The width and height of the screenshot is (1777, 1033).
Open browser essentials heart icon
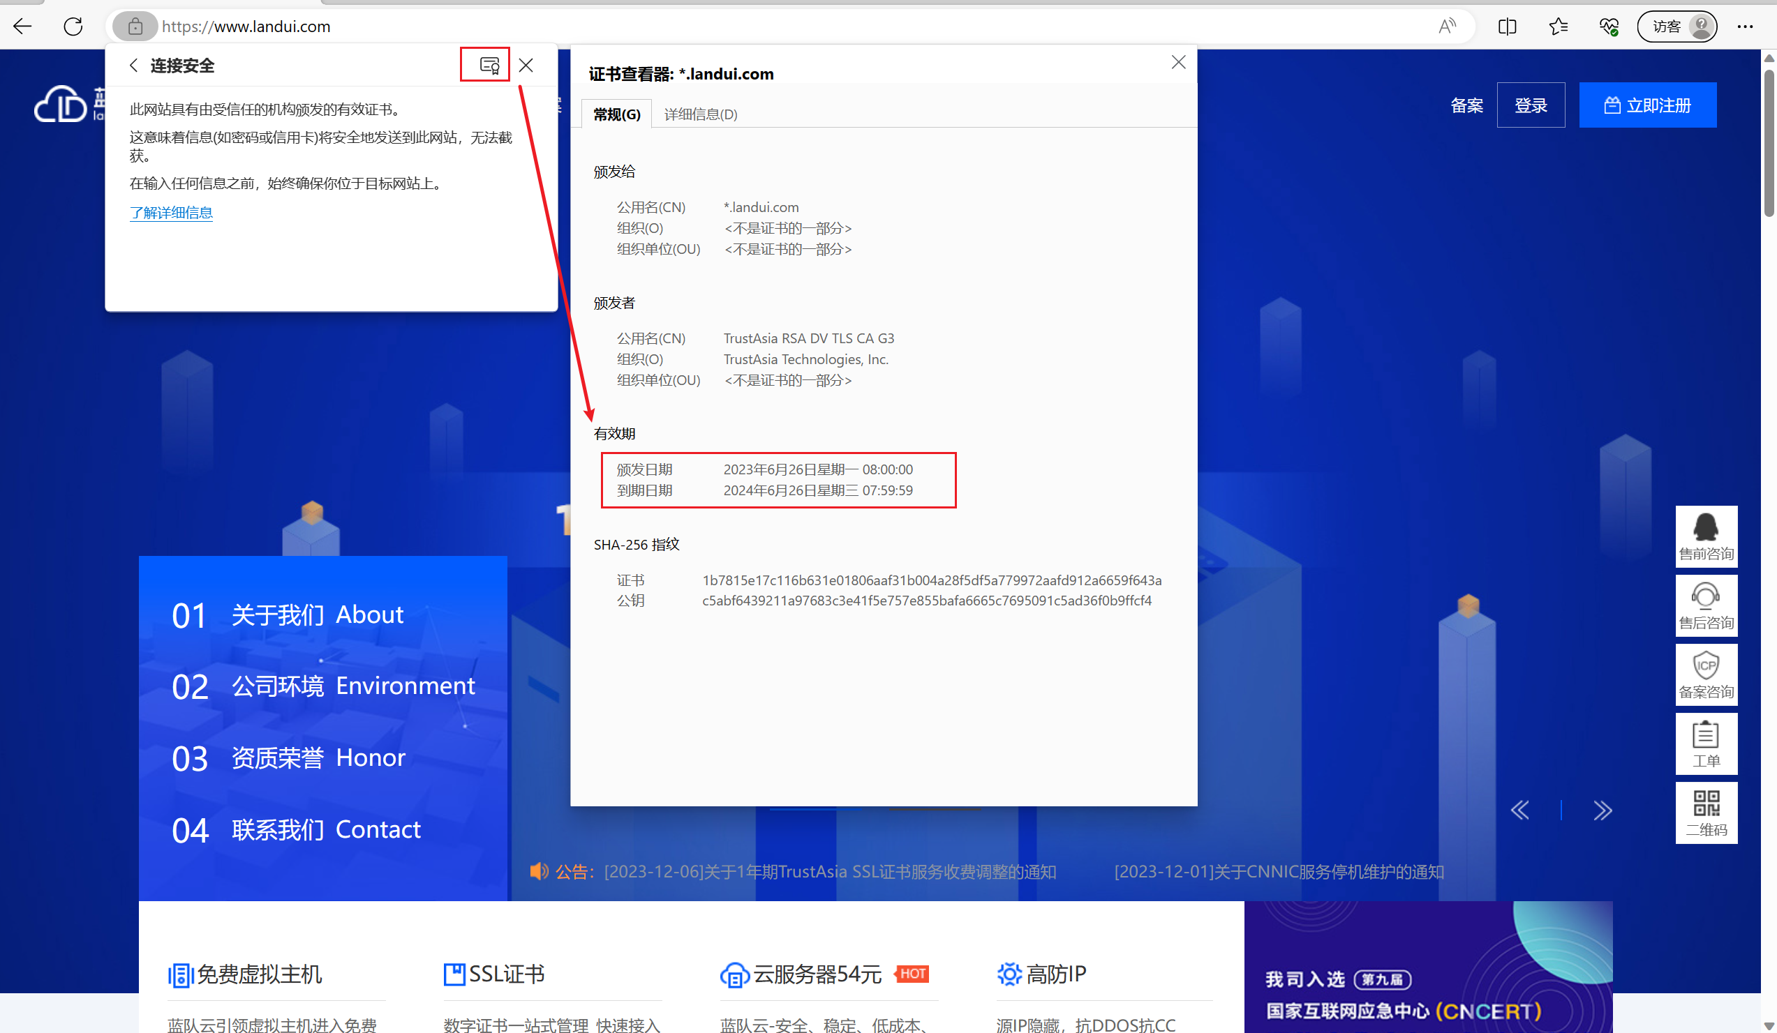click(1609, 27)
